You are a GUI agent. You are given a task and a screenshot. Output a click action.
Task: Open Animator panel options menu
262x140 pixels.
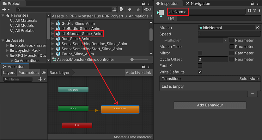(x=149, y=67)
